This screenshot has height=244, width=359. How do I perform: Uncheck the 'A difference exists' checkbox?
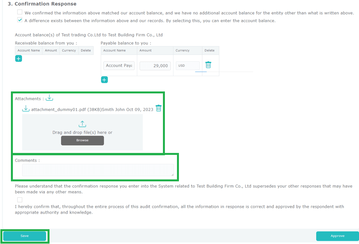(x=20, y=20)
